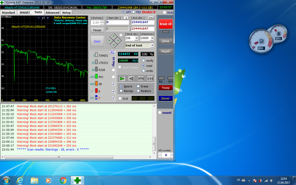Viewport: 296px width, 185px height.
Task: Choose the Remap radio option
Action: pos(121,91)
